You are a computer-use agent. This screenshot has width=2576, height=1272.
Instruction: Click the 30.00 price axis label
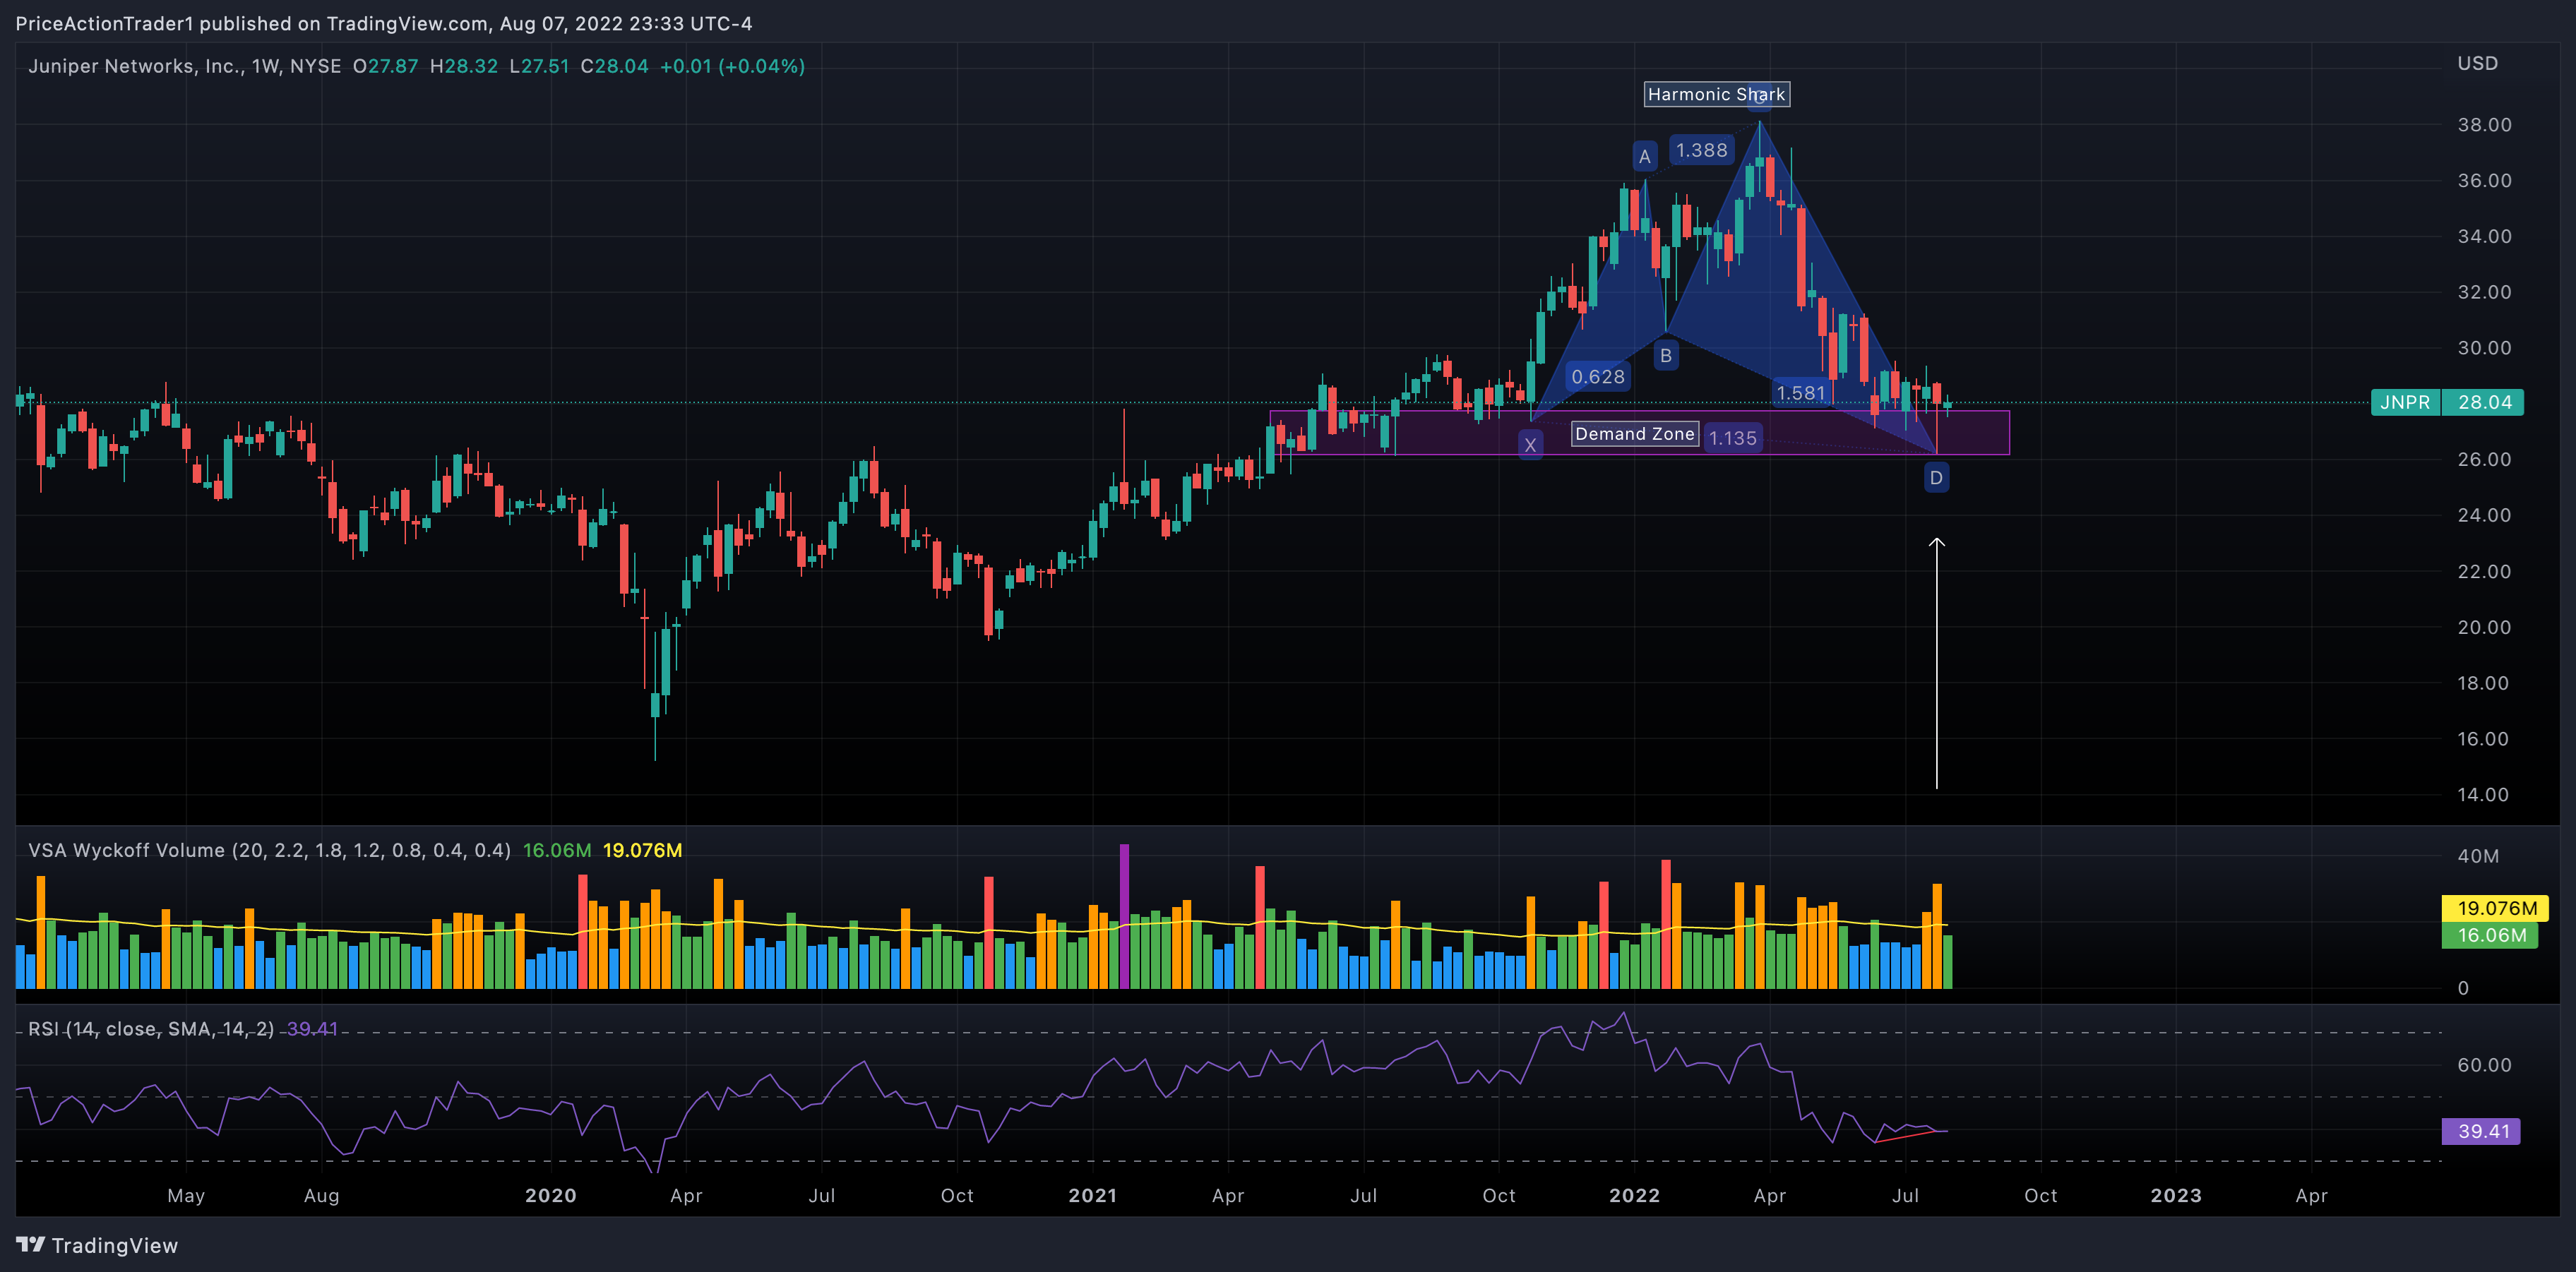pos(2484,348)
